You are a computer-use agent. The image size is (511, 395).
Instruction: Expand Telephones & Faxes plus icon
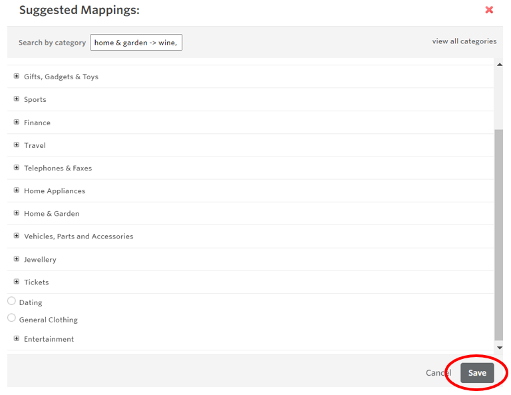pyautogui.click(x=17, y=168)
